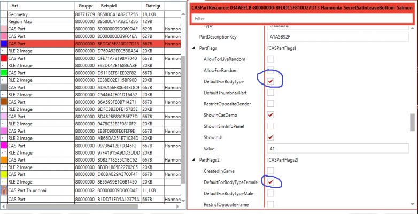The height and width of the screenshot is (214, 418).
Task: Click the properties panel scroll-down arrow
Action: [413, 204]
